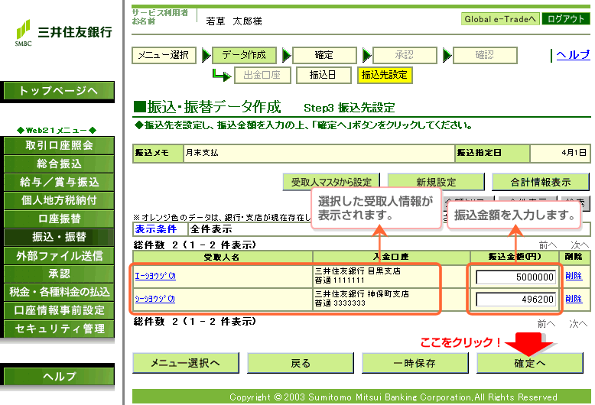This screenshot has width=595, height=405.
Task: Open セキュリティ管理 menu item
Action: 59,329
